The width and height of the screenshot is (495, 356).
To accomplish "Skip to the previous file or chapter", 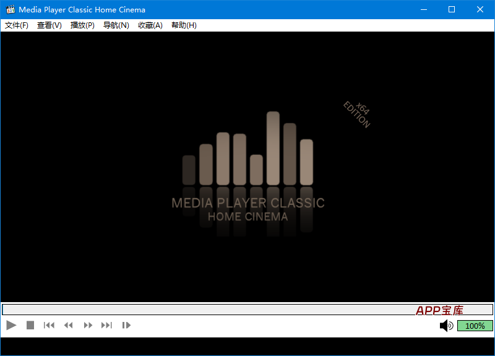I will point(49,325).
